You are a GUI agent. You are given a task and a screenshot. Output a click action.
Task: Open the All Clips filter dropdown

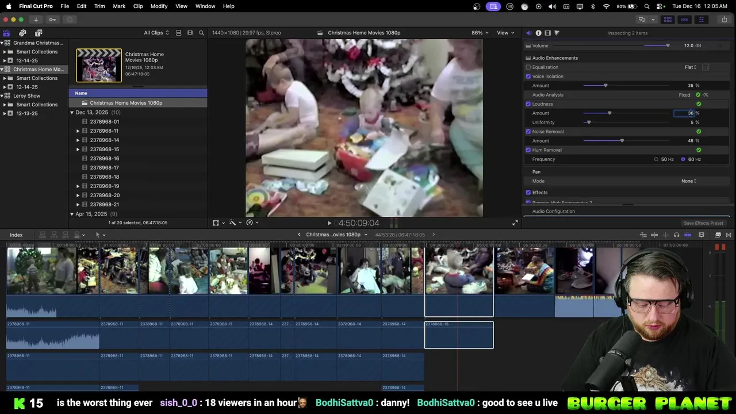[156, 33]
